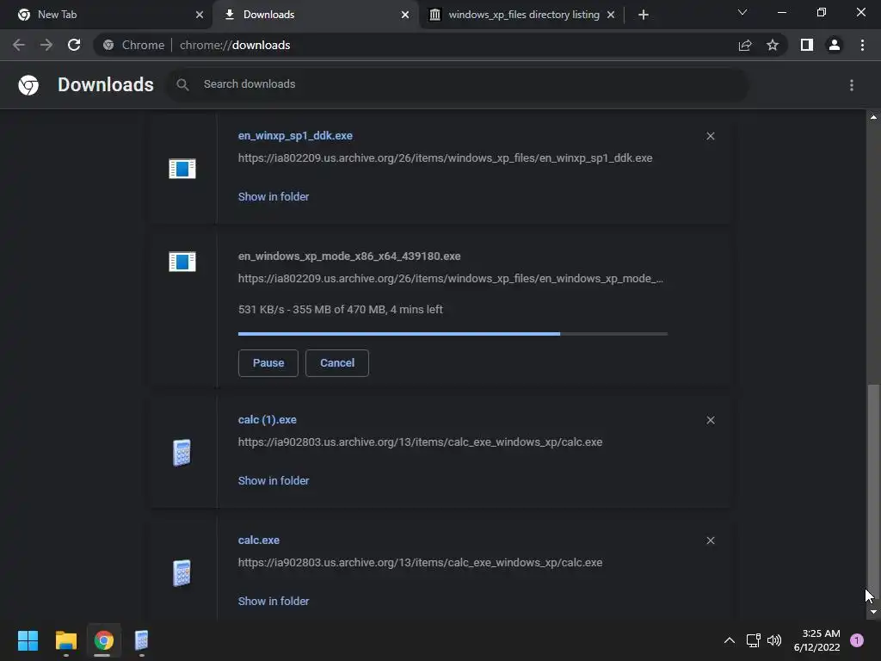Click the file icon of en_winxp_sp1_ddk.exe
Image resolution: width=881 pixels, height=661 pixels.
(182, 169)
